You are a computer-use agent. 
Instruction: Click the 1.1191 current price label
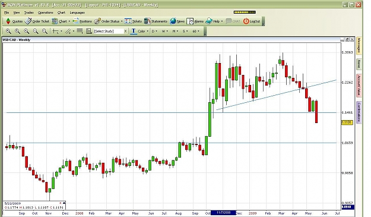pos(347,122)
